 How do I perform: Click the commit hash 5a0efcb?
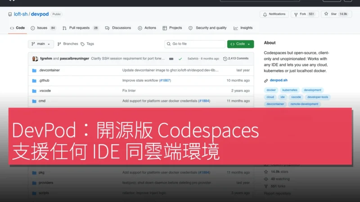tap(193, 59)
